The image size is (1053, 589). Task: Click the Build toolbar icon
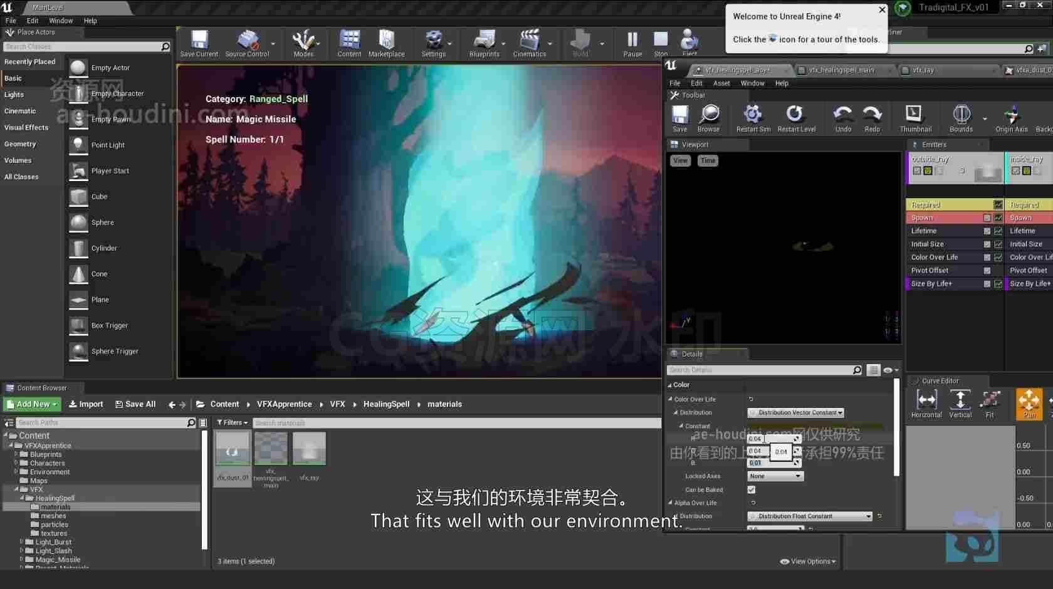[x=580, y=43]
